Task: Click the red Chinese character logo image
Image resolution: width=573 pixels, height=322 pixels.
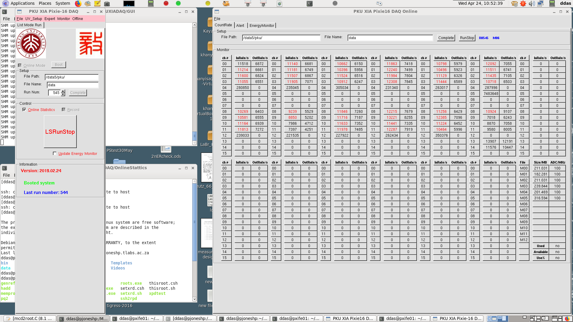Action: point(90,44)
